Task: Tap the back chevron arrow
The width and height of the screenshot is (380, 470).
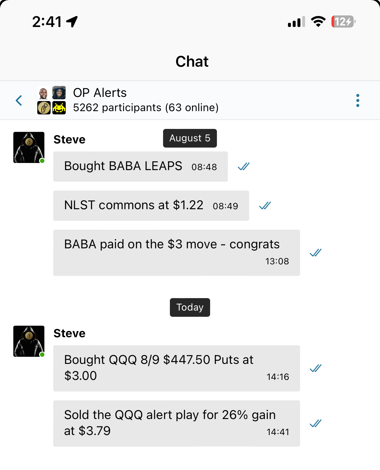Action: [19, 100]
